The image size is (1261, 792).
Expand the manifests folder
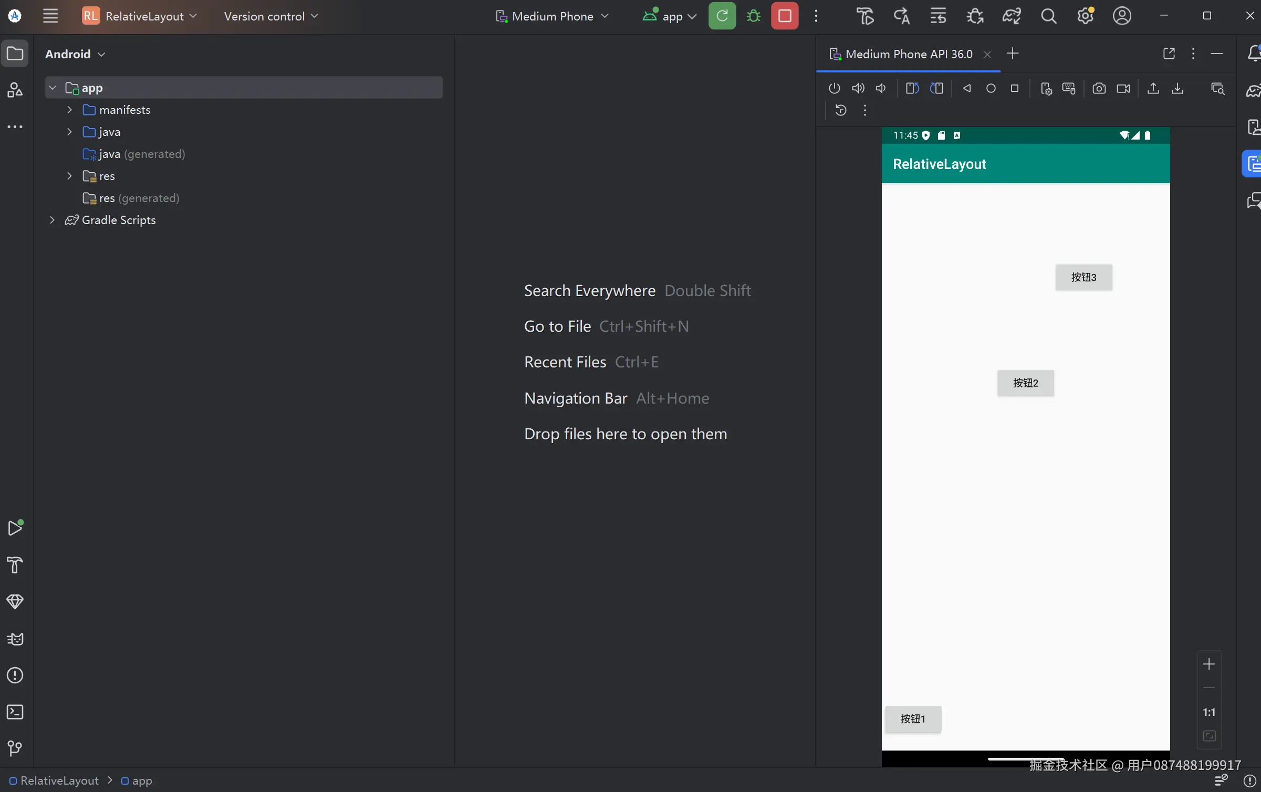pyautogui.click(x=69, y=110)
